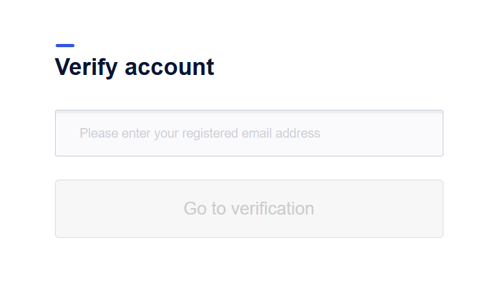Click the word 'Verify' in the title
This screenshot has height=307, width=501.
[x=86, y=67]
